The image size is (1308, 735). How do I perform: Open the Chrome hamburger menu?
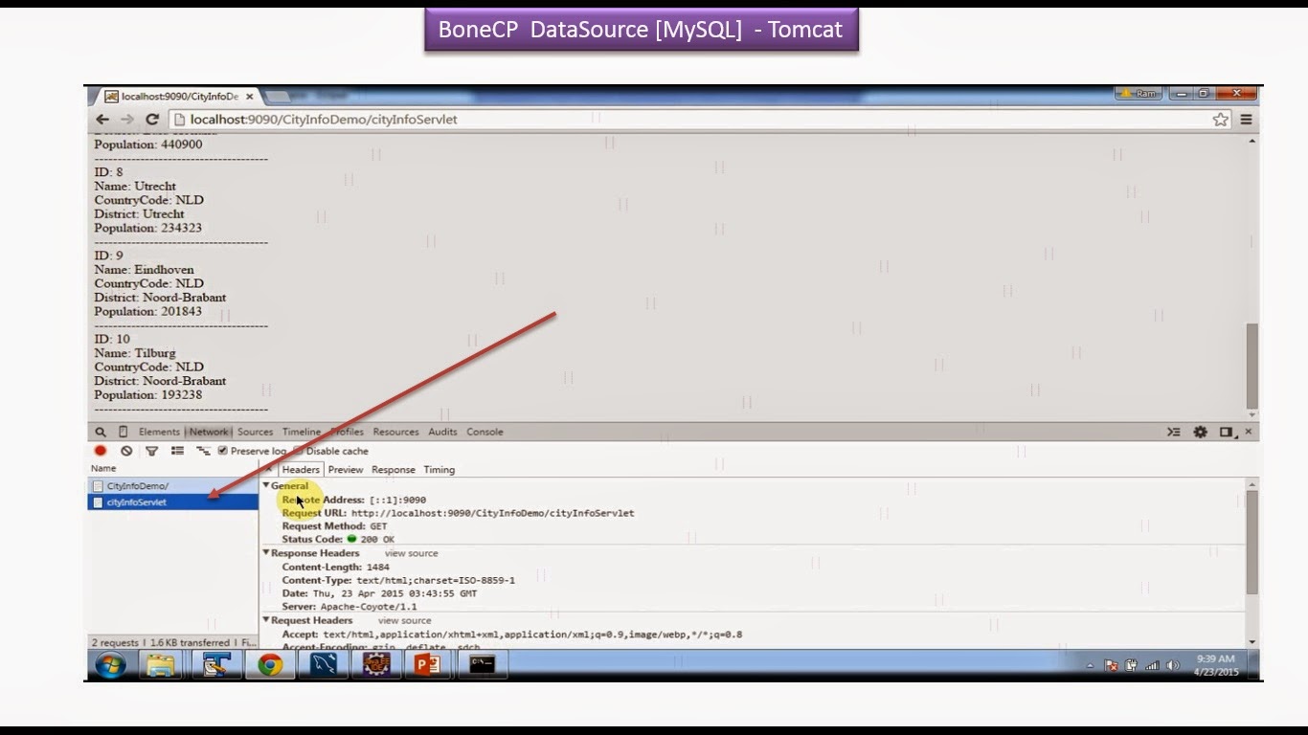click(x=1246, y=120)
